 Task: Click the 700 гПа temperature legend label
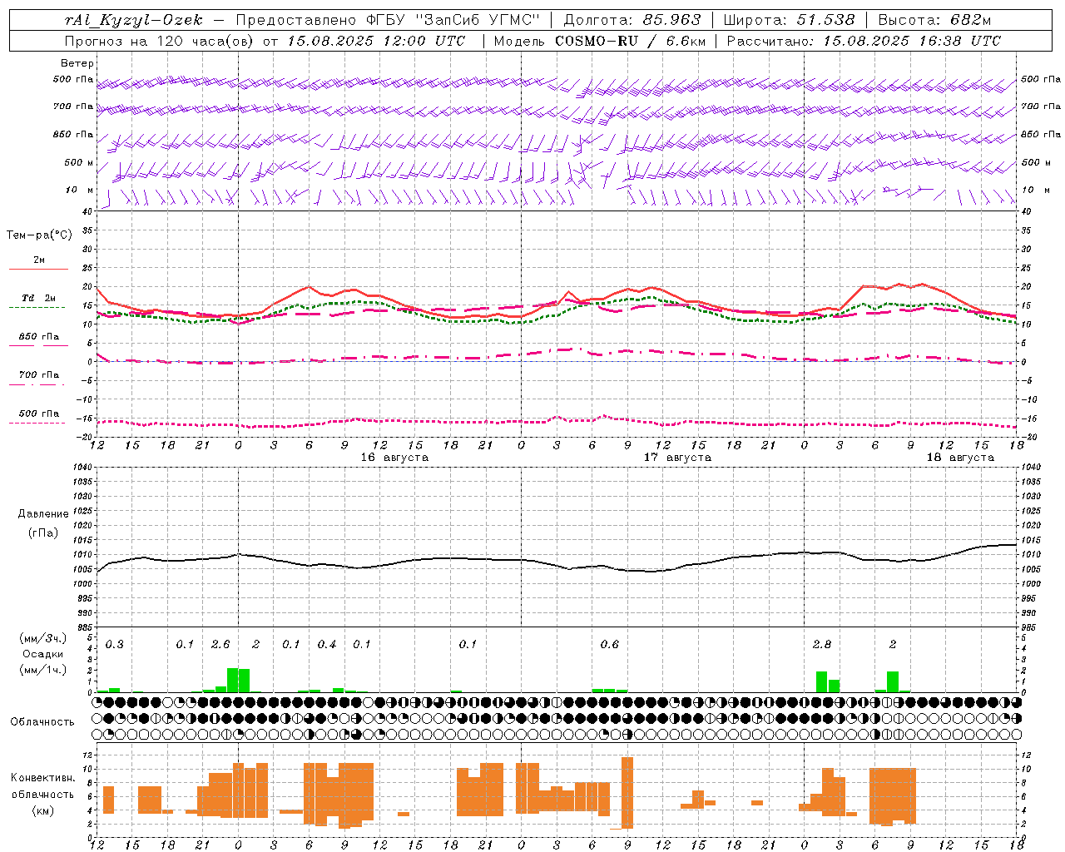point(39,374)
